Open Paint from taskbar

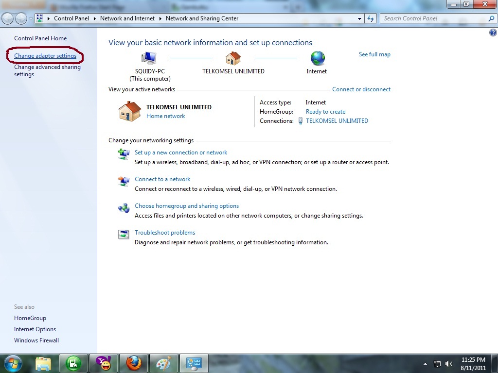tap(164, 363)
